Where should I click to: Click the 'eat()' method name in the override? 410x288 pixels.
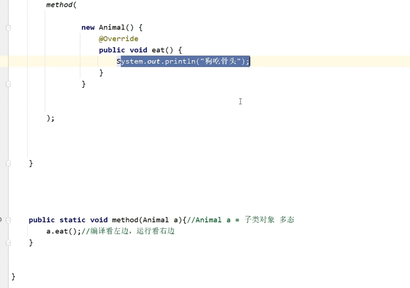162,50
